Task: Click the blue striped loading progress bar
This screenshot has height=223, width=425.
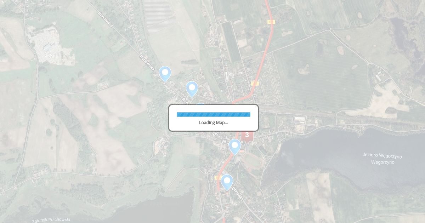Action: pos(214,114)
